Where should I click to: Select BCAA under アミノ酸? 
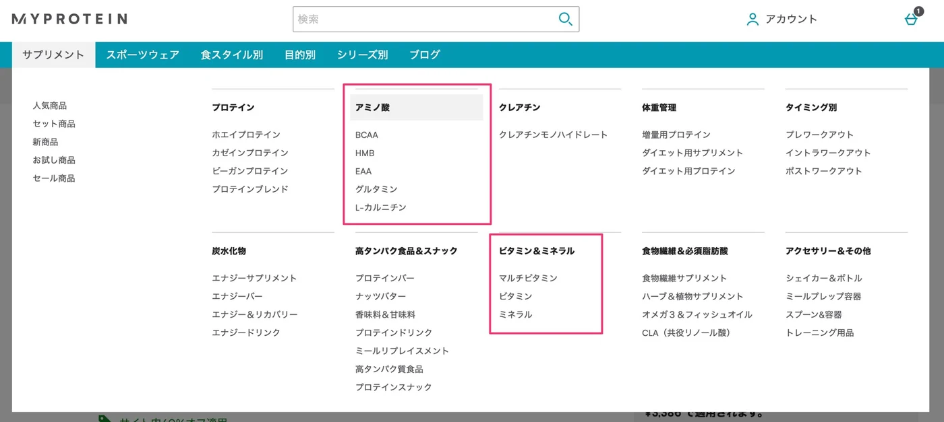[x=367, y=135]
